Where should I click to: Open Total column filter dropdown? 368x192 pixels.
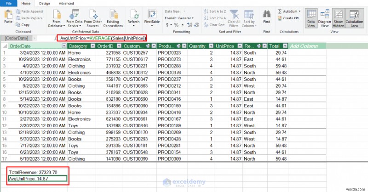pos(285,46)
